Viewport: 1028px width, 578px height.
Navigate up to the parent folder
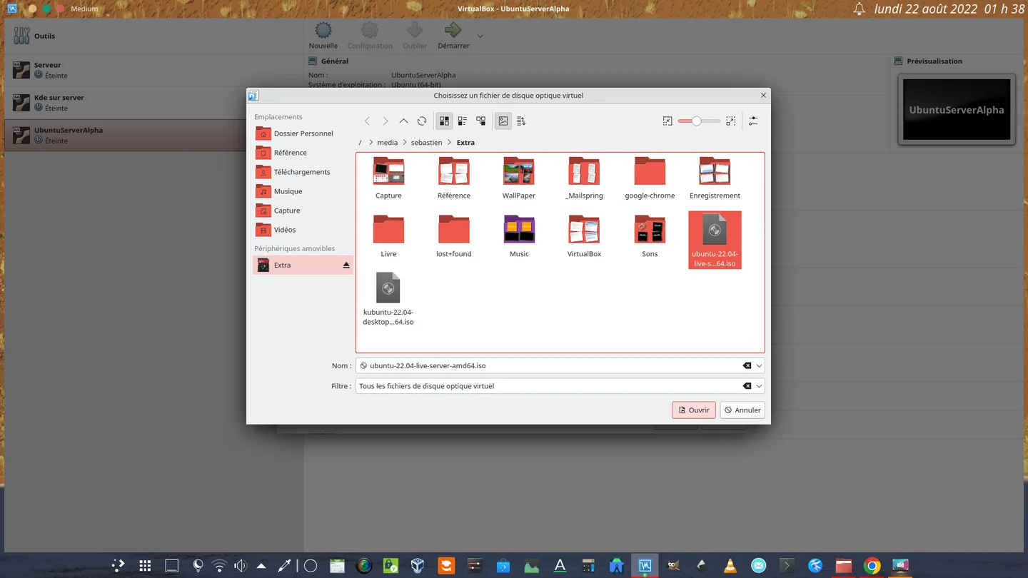[x=403, y=121]
